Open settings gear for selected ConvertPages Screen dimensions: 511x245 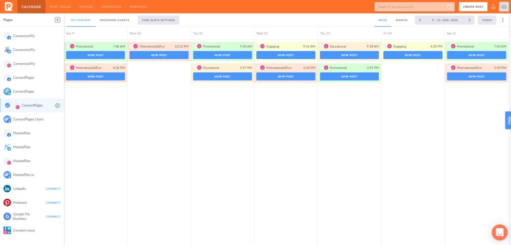pos(57,106)
